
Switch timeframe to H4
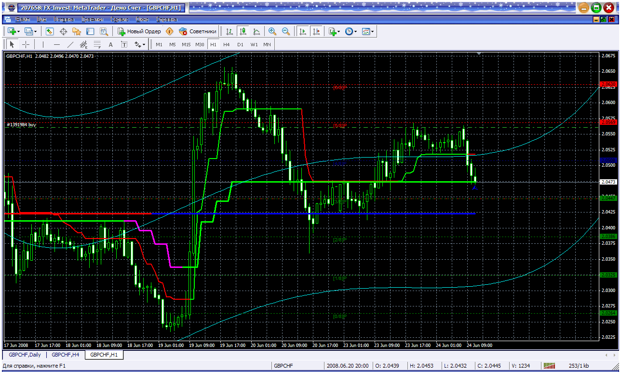pos(227,44)
